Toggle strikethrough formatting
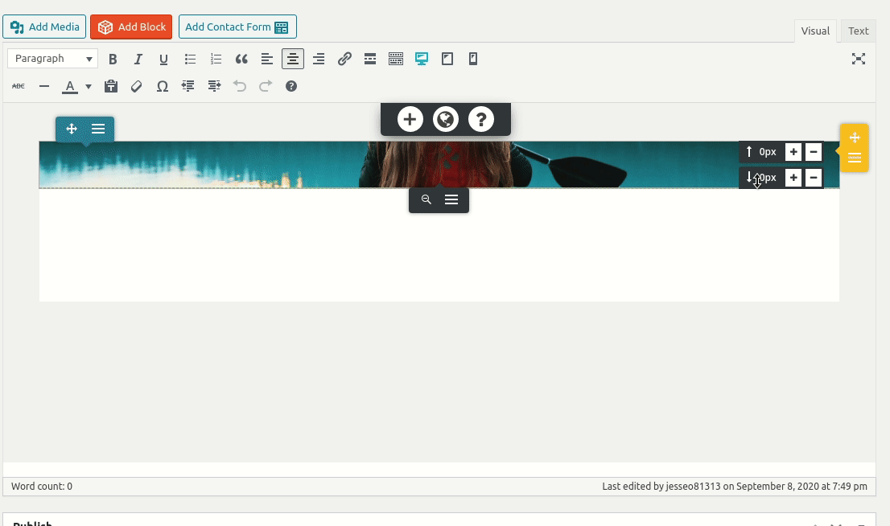Viewport: 890px width, 526px height. (x=19, y=86)
